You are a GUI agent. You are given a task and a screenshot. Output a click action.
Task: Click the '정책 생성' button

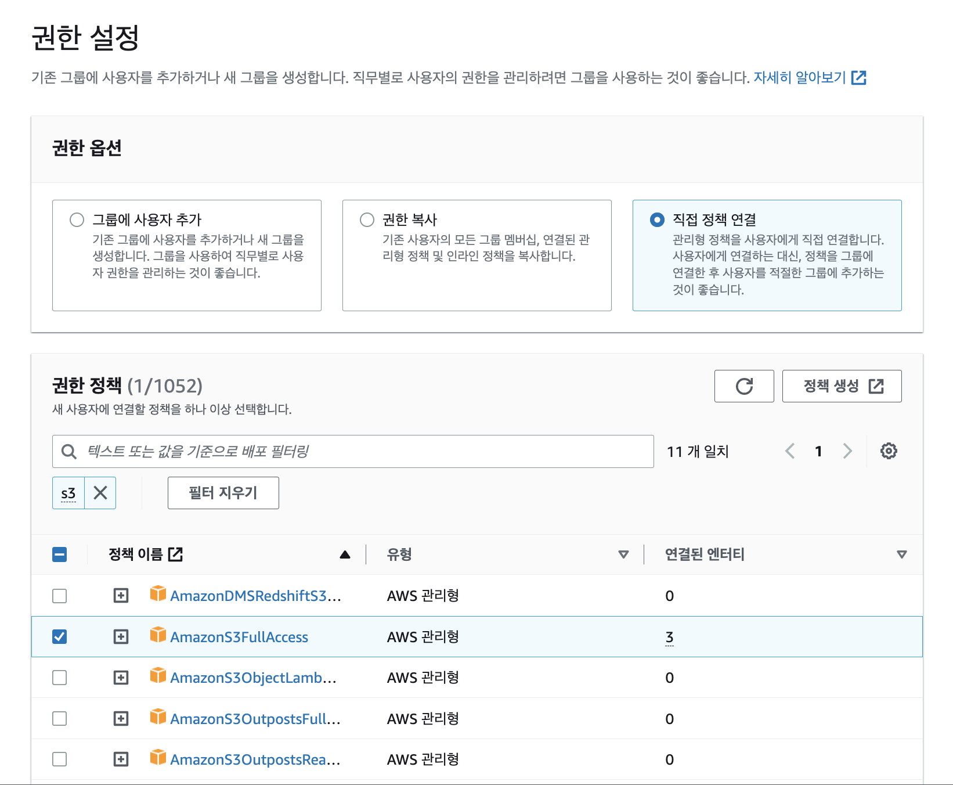(842, 386)
